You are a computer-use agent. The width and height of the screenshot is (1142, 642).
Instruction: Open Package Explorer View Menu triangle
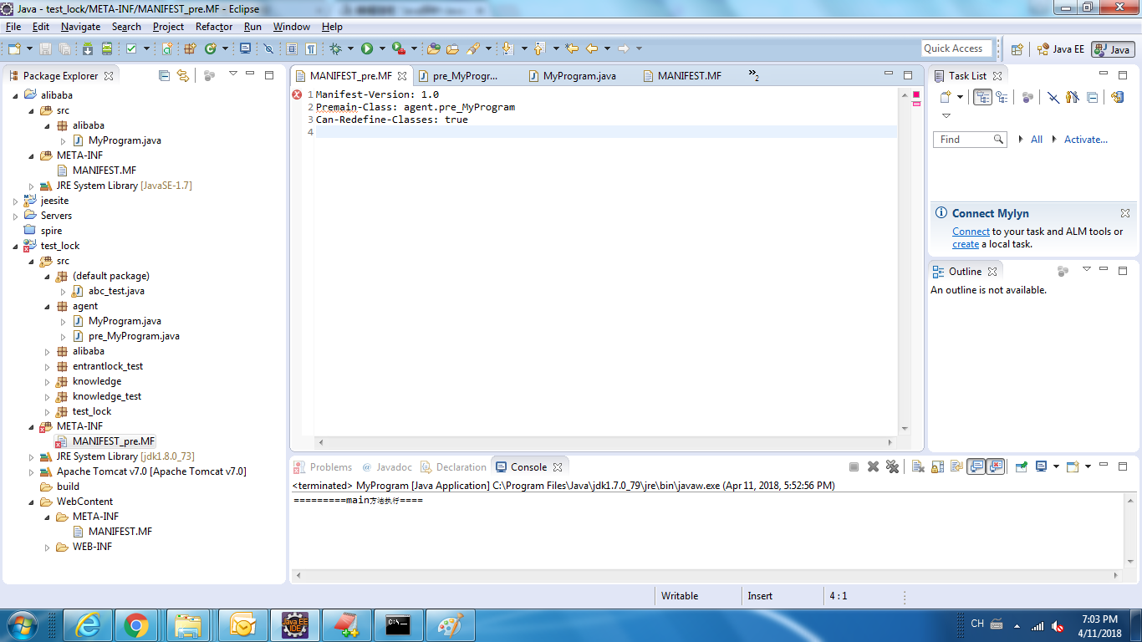[x=233, y=74]
